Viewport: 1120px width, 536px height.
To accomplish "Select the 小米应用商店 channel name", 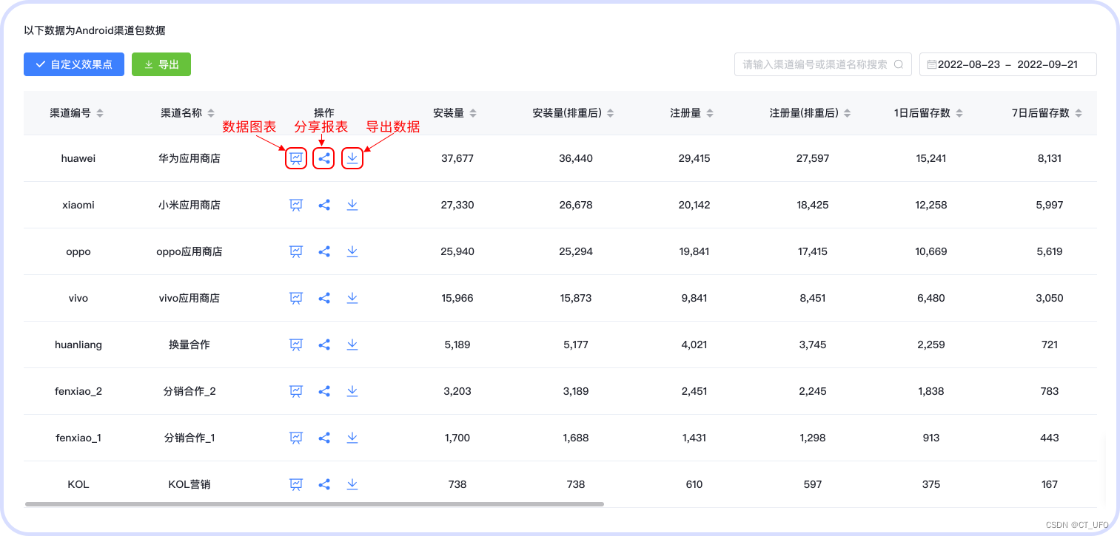I will pos(190,205).
